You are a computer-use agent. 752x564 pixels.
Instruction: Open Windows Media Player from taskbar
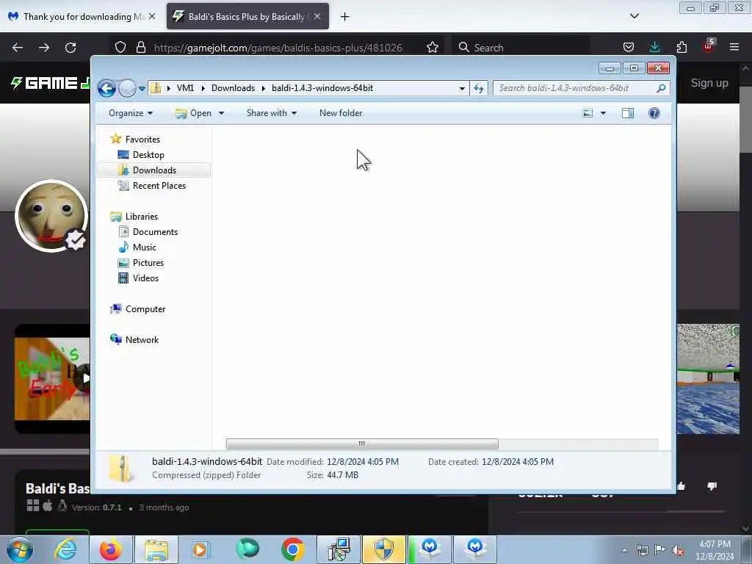tap(200, 549)
